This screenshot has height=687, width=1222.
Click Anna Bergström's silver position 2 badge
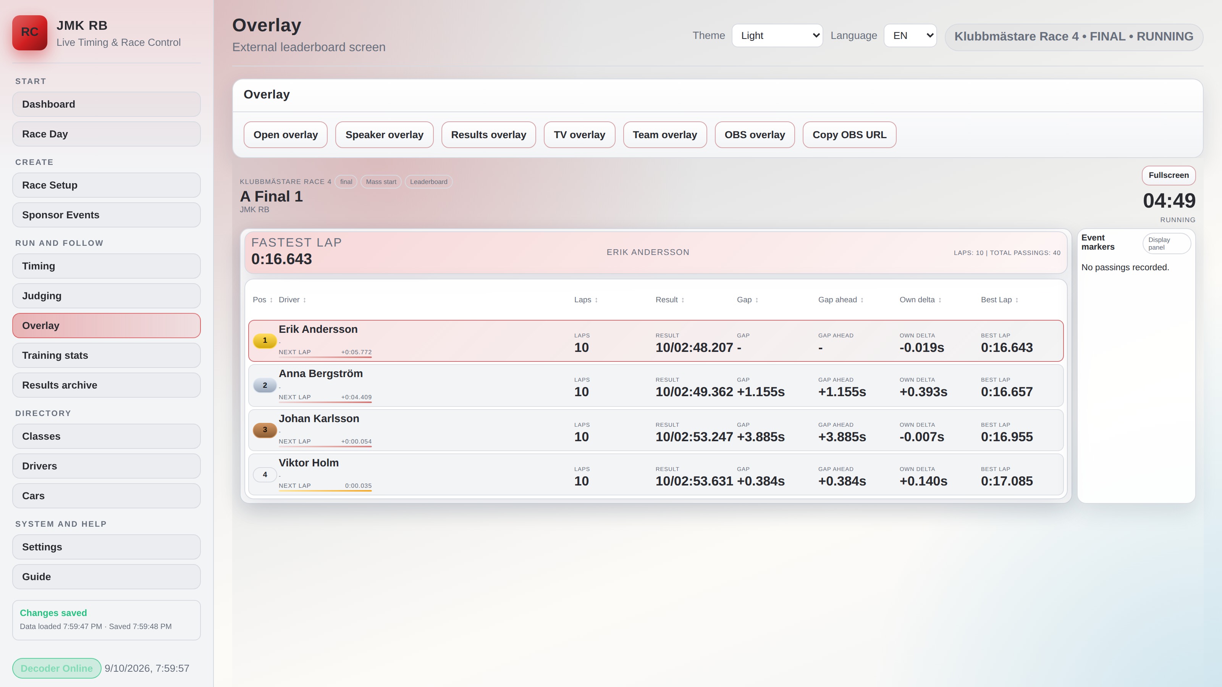(x=265, y=385)
